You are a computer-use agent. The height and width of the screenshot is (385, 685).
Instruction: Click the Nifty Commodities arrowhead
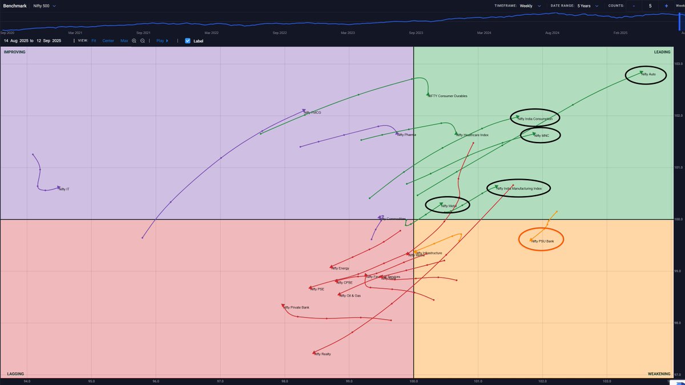pos(380,217)
